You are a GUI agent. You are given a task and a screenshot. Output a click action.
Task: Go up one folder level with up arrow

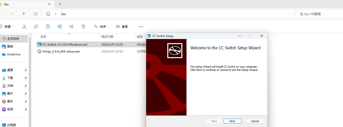tap(24, 14)
